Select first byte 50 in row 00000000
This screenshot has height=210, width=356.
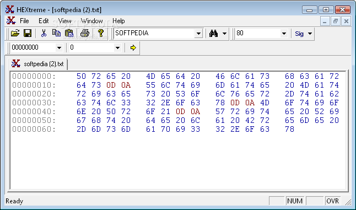(81, 76)
